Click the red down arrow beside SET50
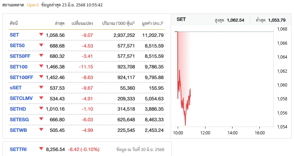Image resolution: width=294 pixels, height=156 pixels. 41,45
